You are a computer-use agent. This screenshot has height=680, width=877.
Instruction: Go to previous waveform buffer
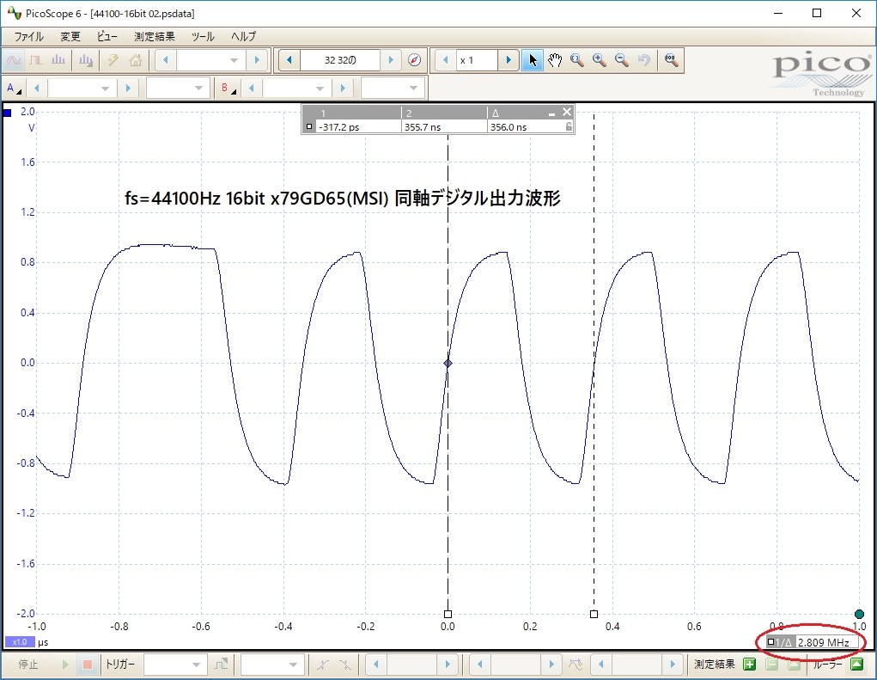pyautogui.click(x=289, y=60)
